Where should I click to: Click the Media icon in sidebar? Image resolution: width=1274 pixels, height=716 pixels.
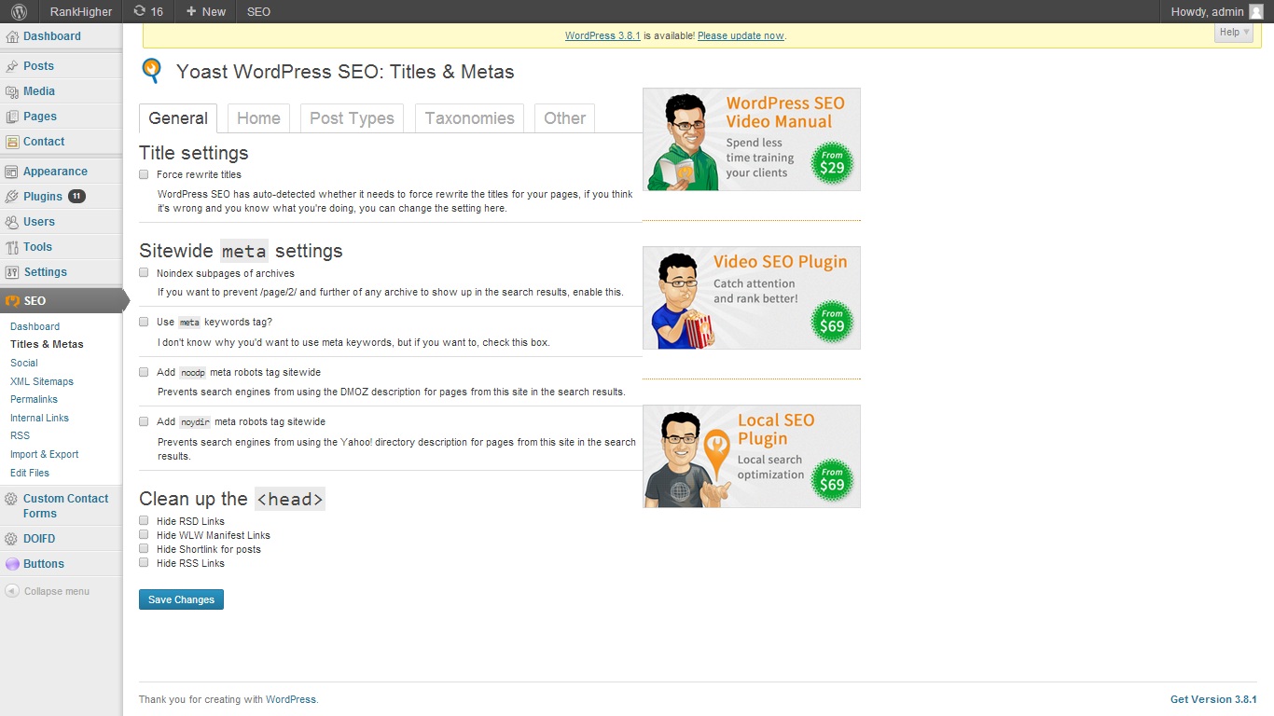tap(12, 91)
